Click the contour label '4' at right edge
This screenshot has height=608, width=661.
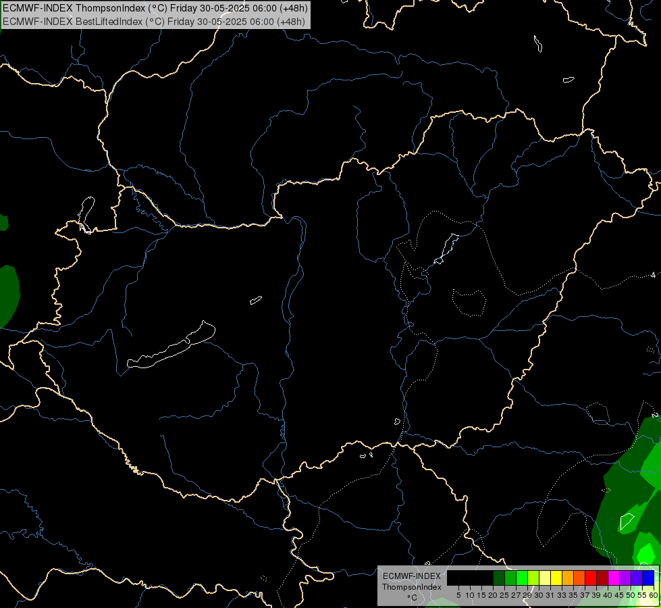tap(653, 275)
